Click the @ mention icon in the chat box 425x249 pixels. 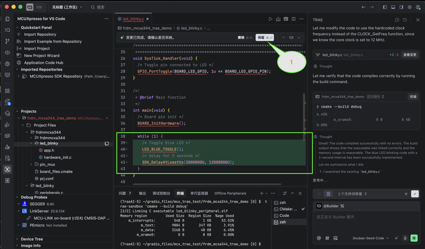pos(319,238)
